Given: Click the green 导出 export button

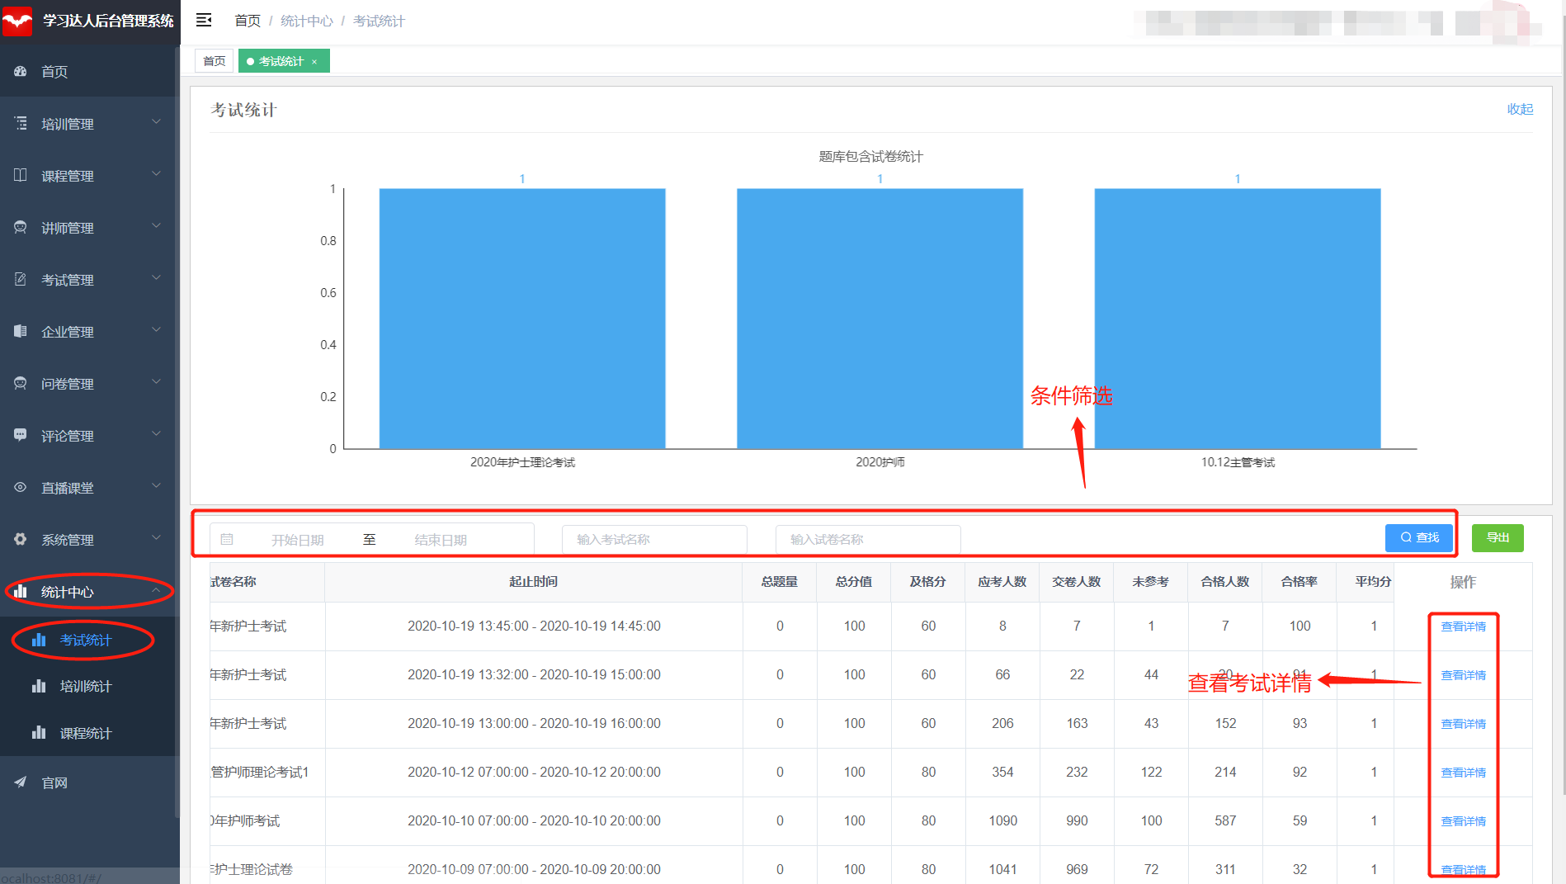Looking at the screenshot, I should pyautogui.click(x=1498, y=538).
